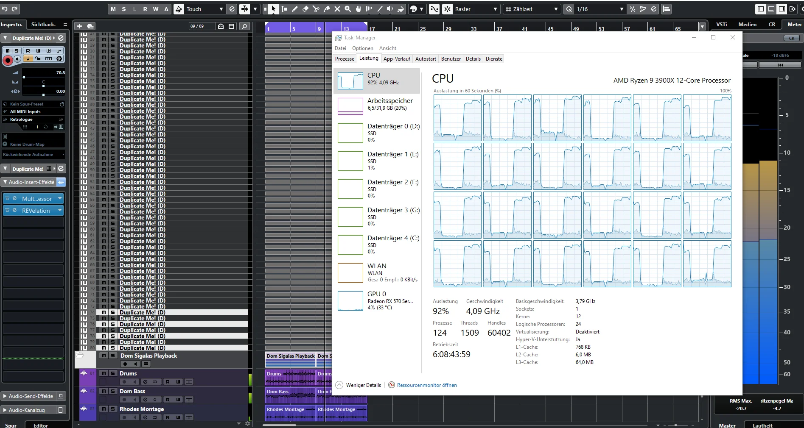Screen dimensions: 804x428
Task: Click the Ressourcenmonitor öffnen link
Action: 427,385
